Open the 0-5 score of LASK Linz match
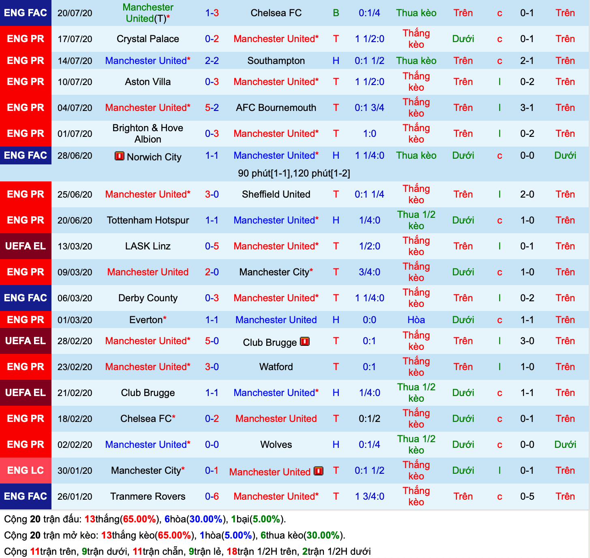The image size is (590, 558). tap(212, 246)
